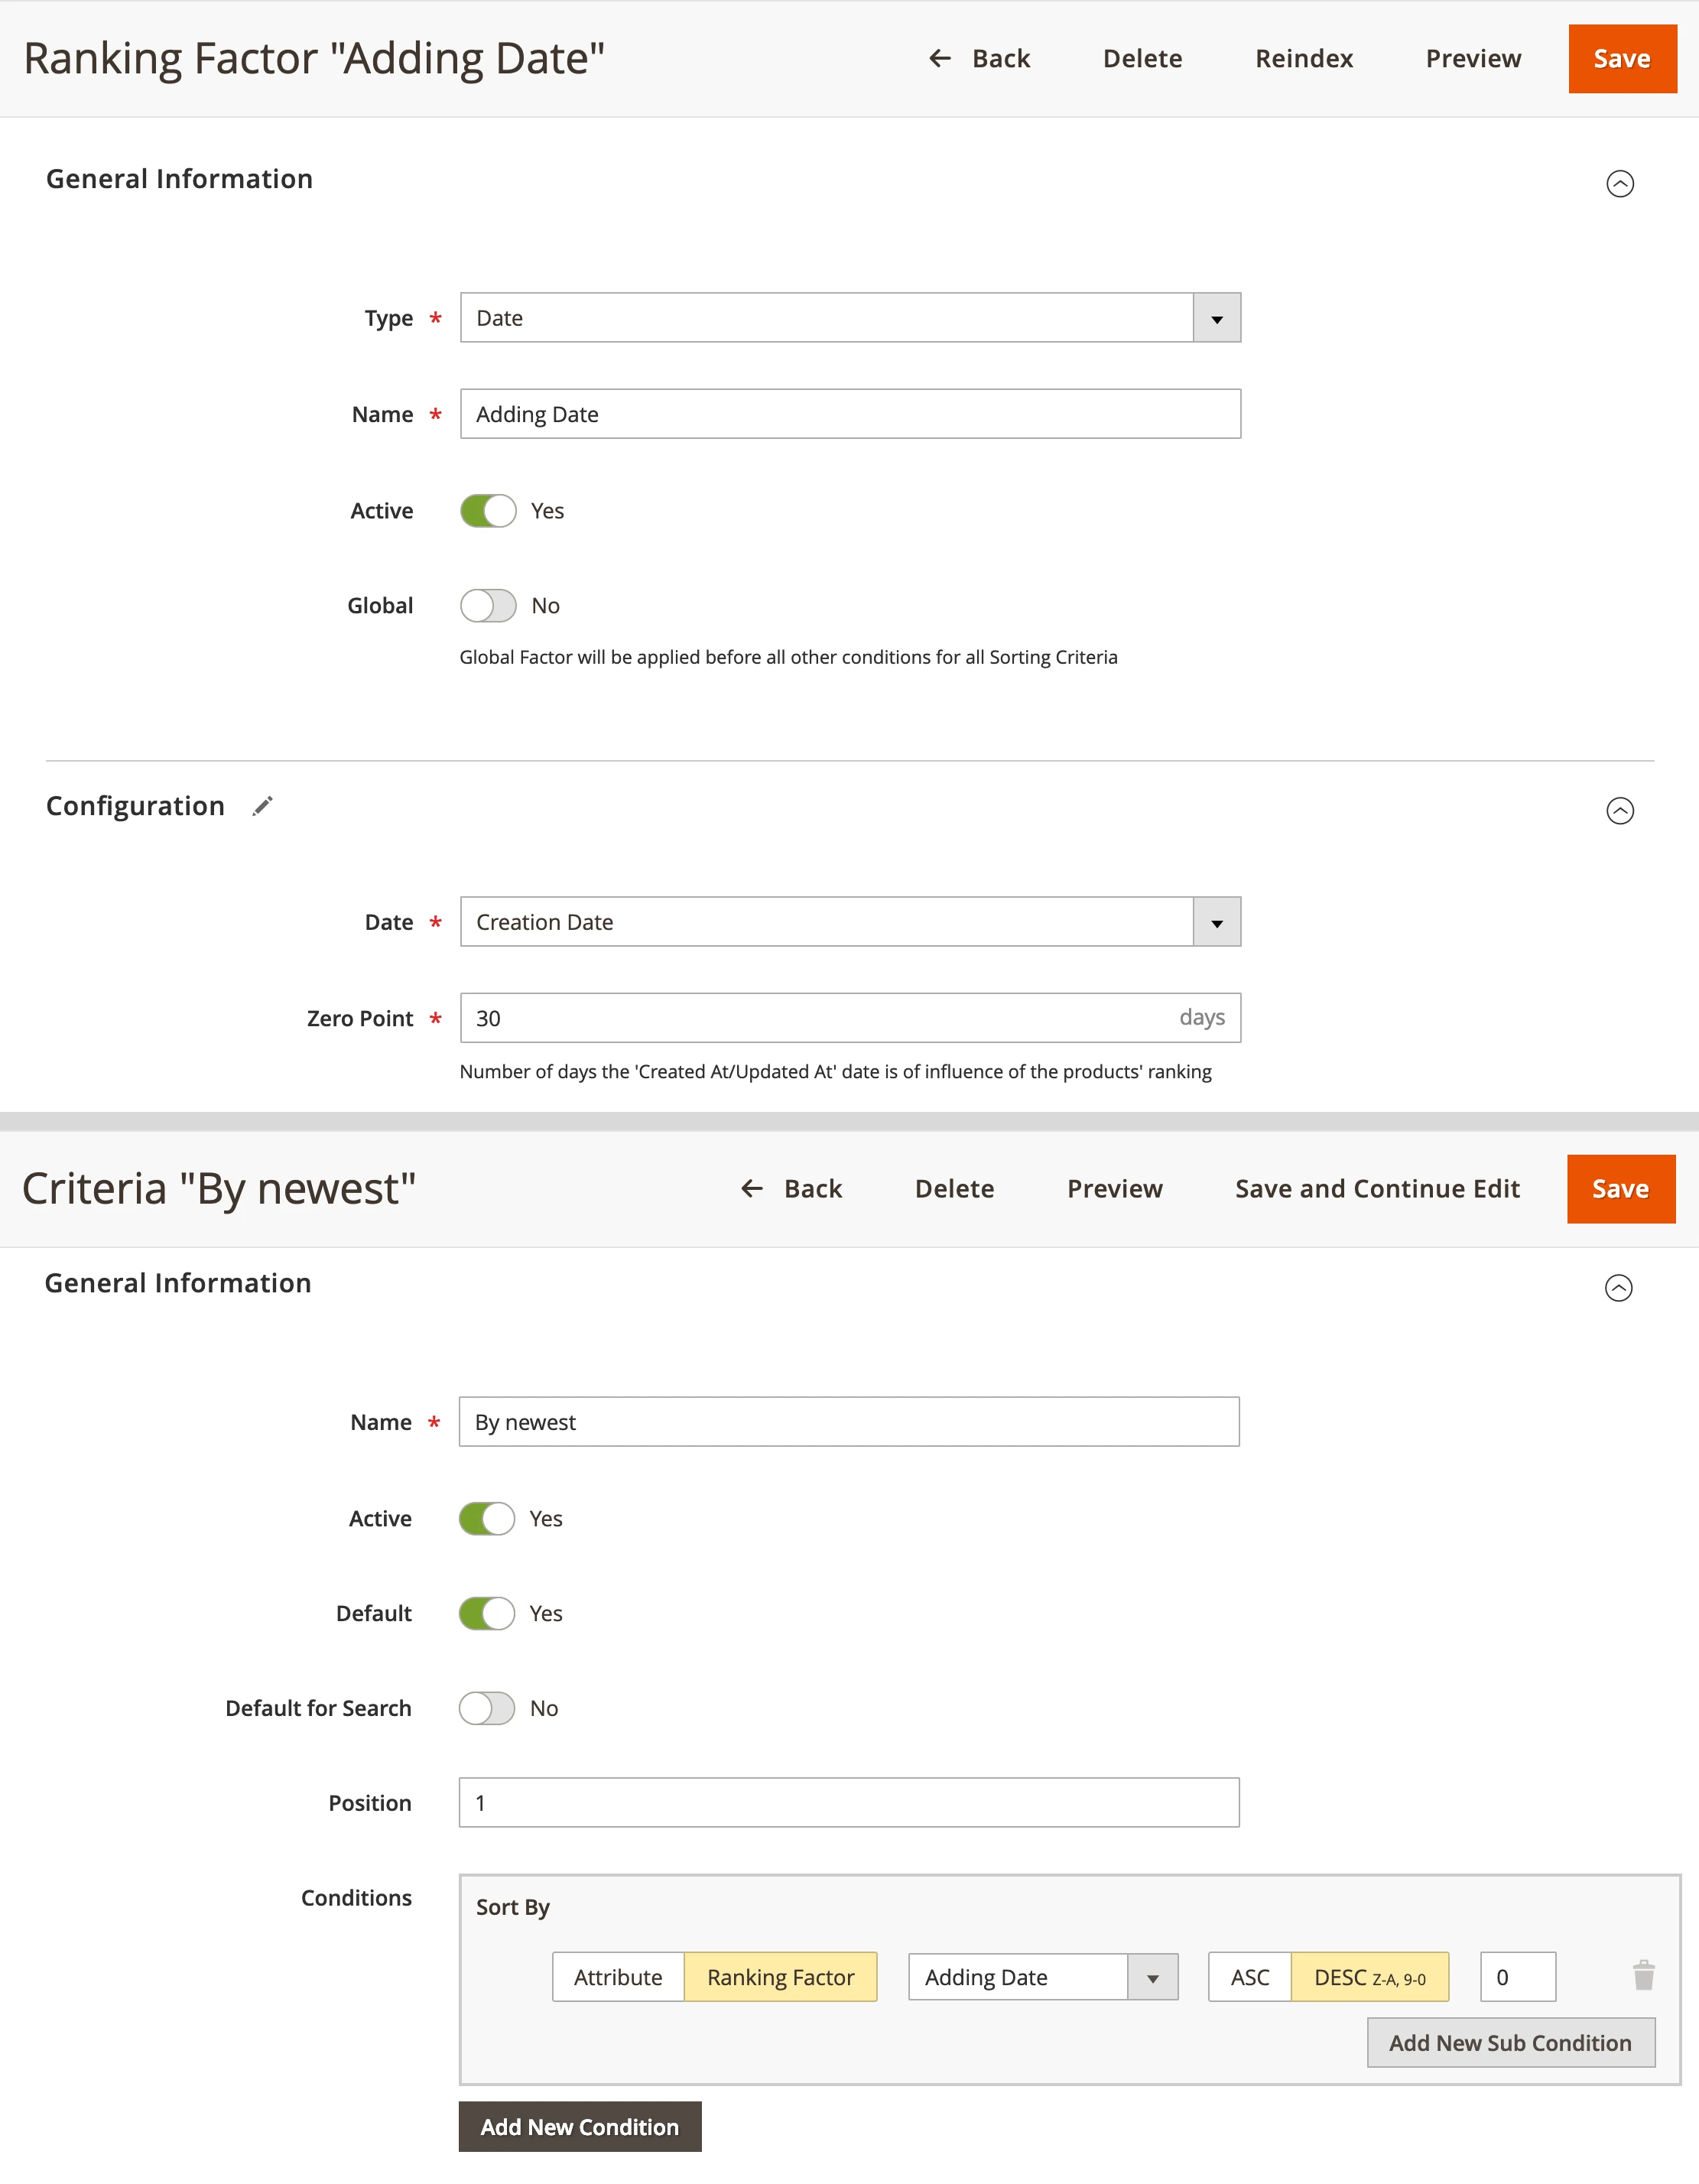Click Reindex in the top toolbar
1699x2184 pixels.
(1303, 59)
